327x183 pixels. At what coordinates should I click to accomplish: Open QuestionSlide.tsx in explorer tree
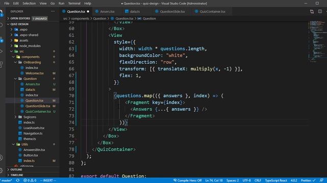click(x=38, y=106)
